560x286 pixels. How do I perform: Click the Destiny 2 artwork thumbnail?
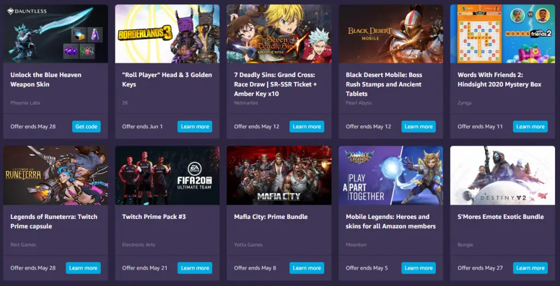click(503, 175)
